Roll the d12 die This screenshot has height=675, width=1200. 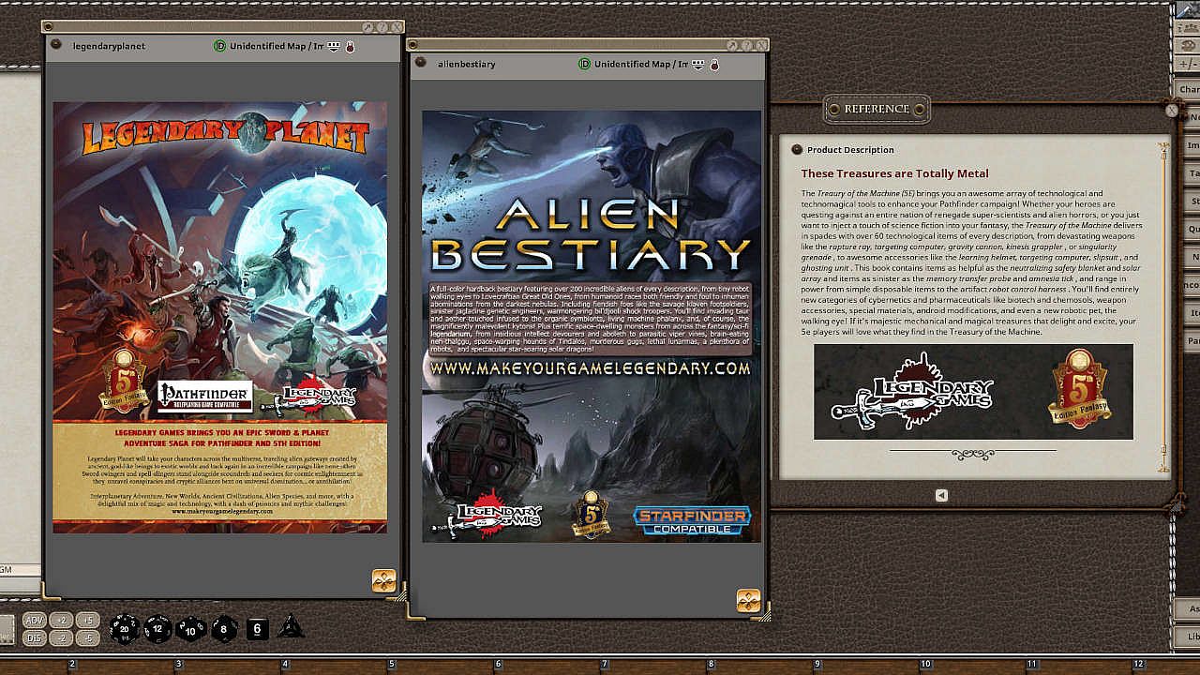(x=158, y=628)
